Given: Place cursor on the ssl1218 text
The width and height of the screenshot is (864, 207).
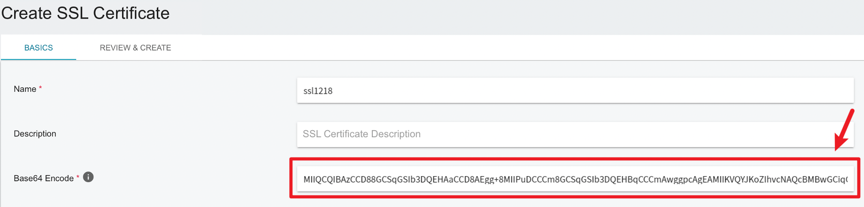Looking at the screenshot, I should (318, 91).
